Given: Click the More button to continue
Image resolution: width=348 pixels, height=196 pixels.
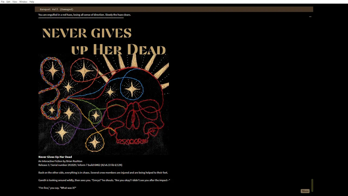Looking at the screenshot, I should pyautogui.click(x=305, y=191).
